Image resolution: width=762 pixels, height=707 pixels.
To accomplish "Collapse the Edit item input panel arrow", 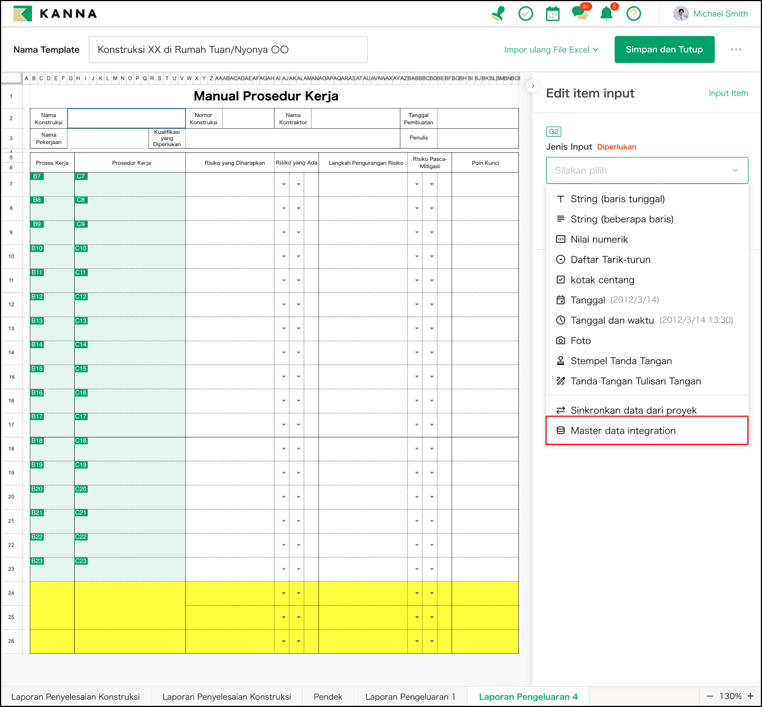I will pyautogui.click(x=533, y=86).
